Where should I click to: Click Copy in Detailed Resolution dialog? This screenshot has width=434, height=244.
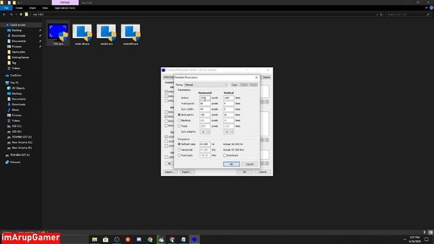235,85
